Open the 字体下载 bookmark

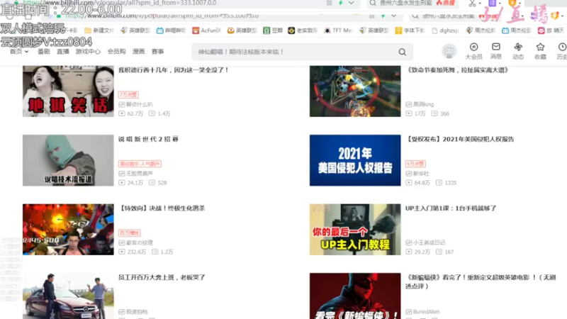(x=410, y=30)
